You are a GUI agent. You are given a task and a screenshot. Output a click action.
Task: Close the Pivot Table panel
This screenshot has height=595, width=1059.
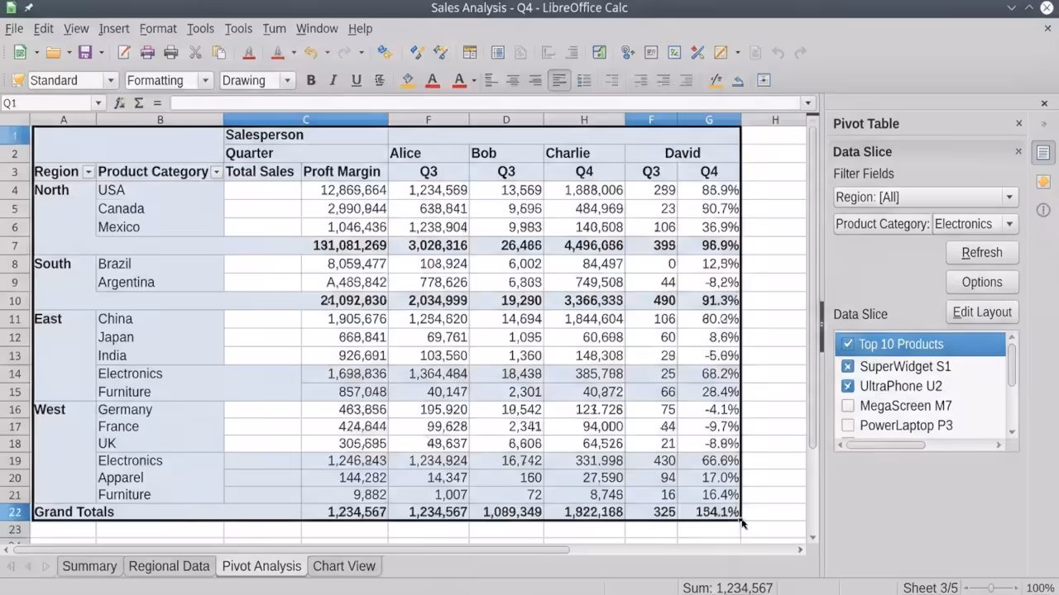point(1019,123)
